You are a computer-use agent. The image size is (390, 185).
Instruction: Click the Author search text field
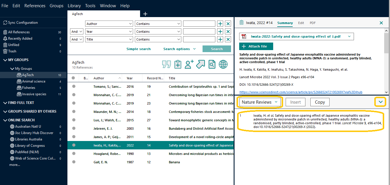click(x=199, y=24)
